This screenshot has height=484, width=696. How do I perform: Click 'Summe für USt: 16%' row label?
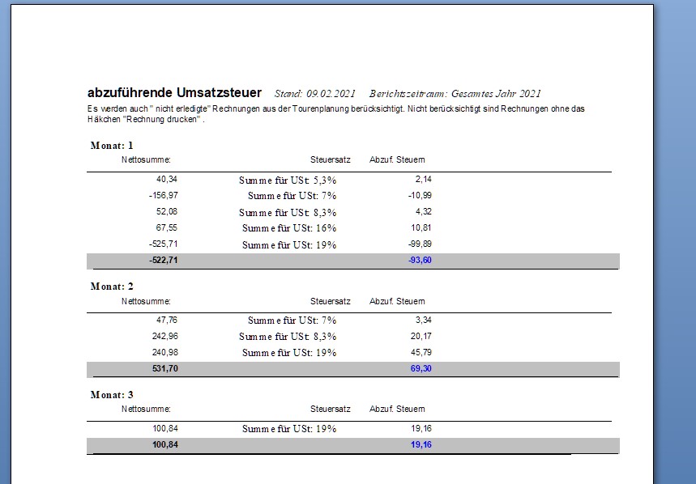tap(288, 228)
